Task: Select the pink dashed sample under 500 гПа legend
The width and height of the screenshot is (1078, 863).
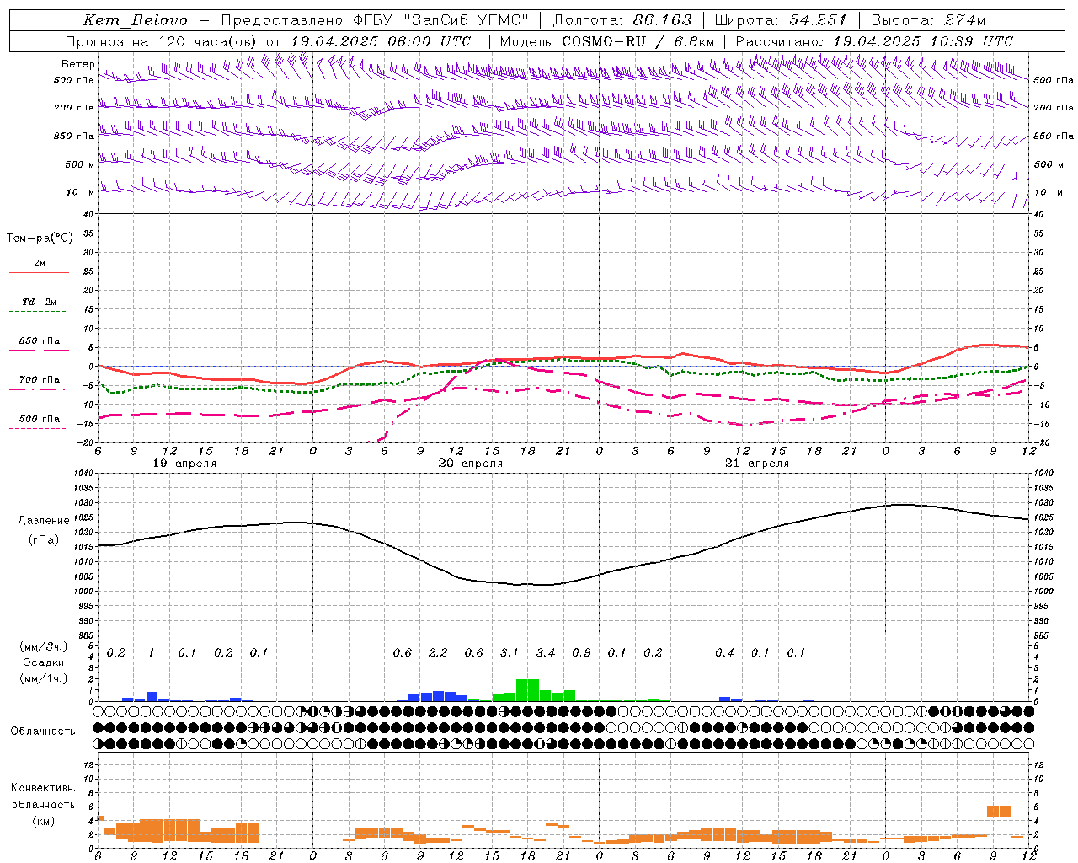Action: (x=37, y=429)
